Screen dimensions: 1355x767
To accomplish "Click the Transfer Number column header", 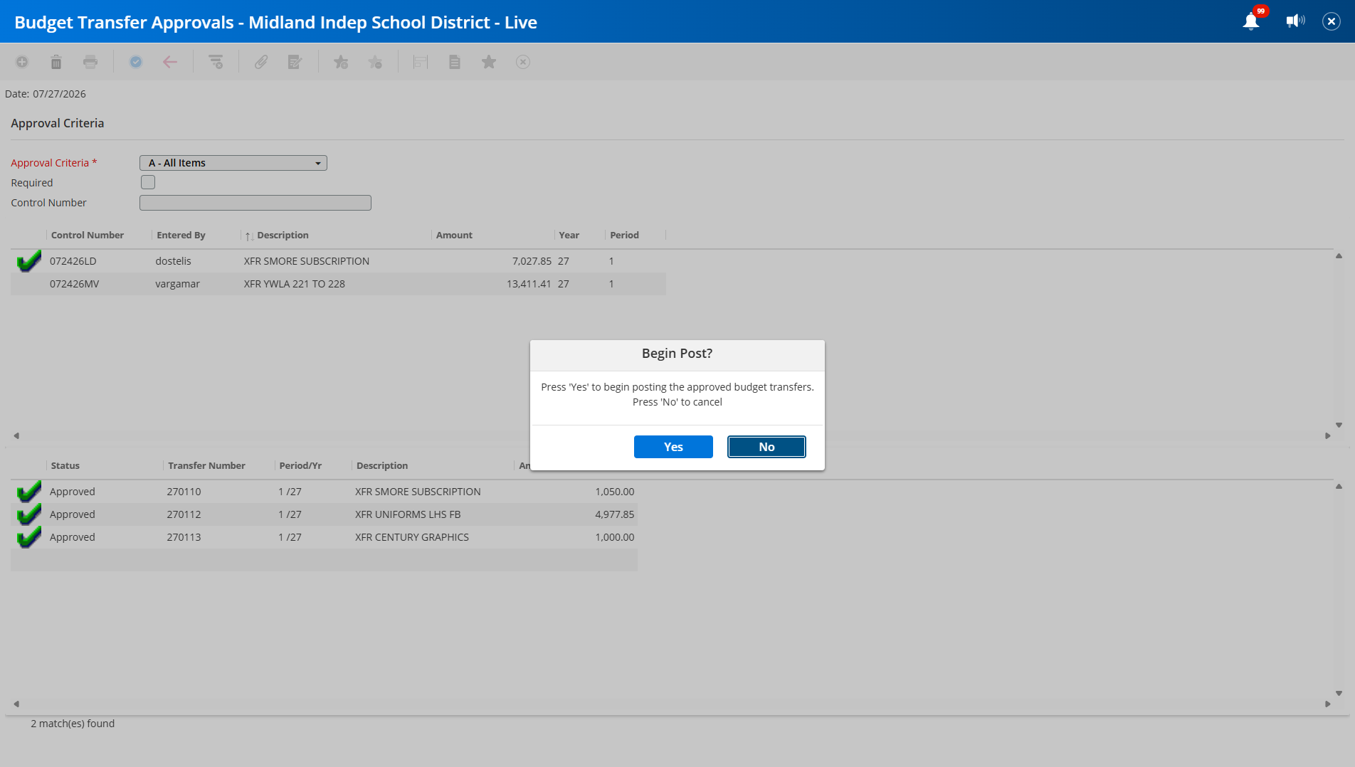I will (x=206, y=466).
